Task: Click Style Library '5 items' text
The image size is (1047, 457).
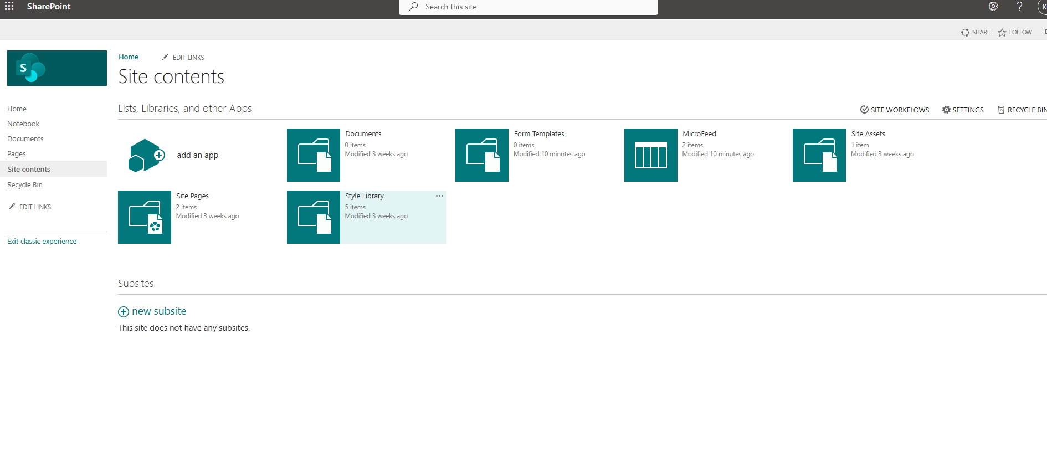Action: coord(355,207)
